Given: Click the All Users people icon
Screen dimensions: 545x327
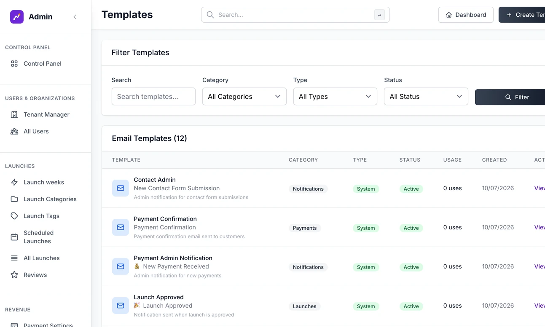Looking at the screenshot, I should [x=14, y=131].
